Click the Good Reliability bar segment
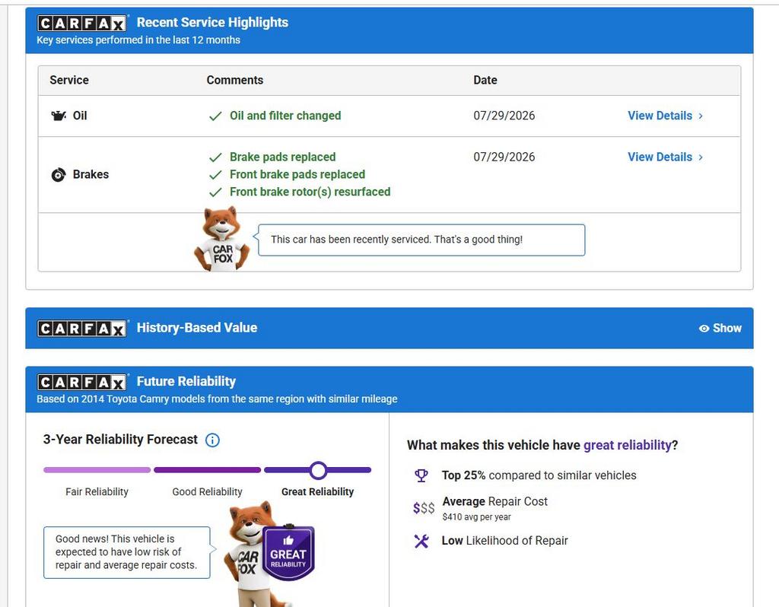The image size is (779, 607). (207, 470)
